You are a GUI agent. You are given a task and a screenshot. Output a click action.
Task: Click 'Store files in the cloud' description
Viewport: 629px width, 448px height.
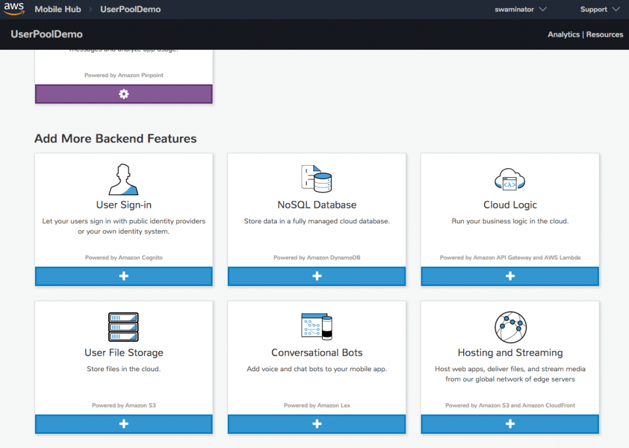[x=123, y=369]
